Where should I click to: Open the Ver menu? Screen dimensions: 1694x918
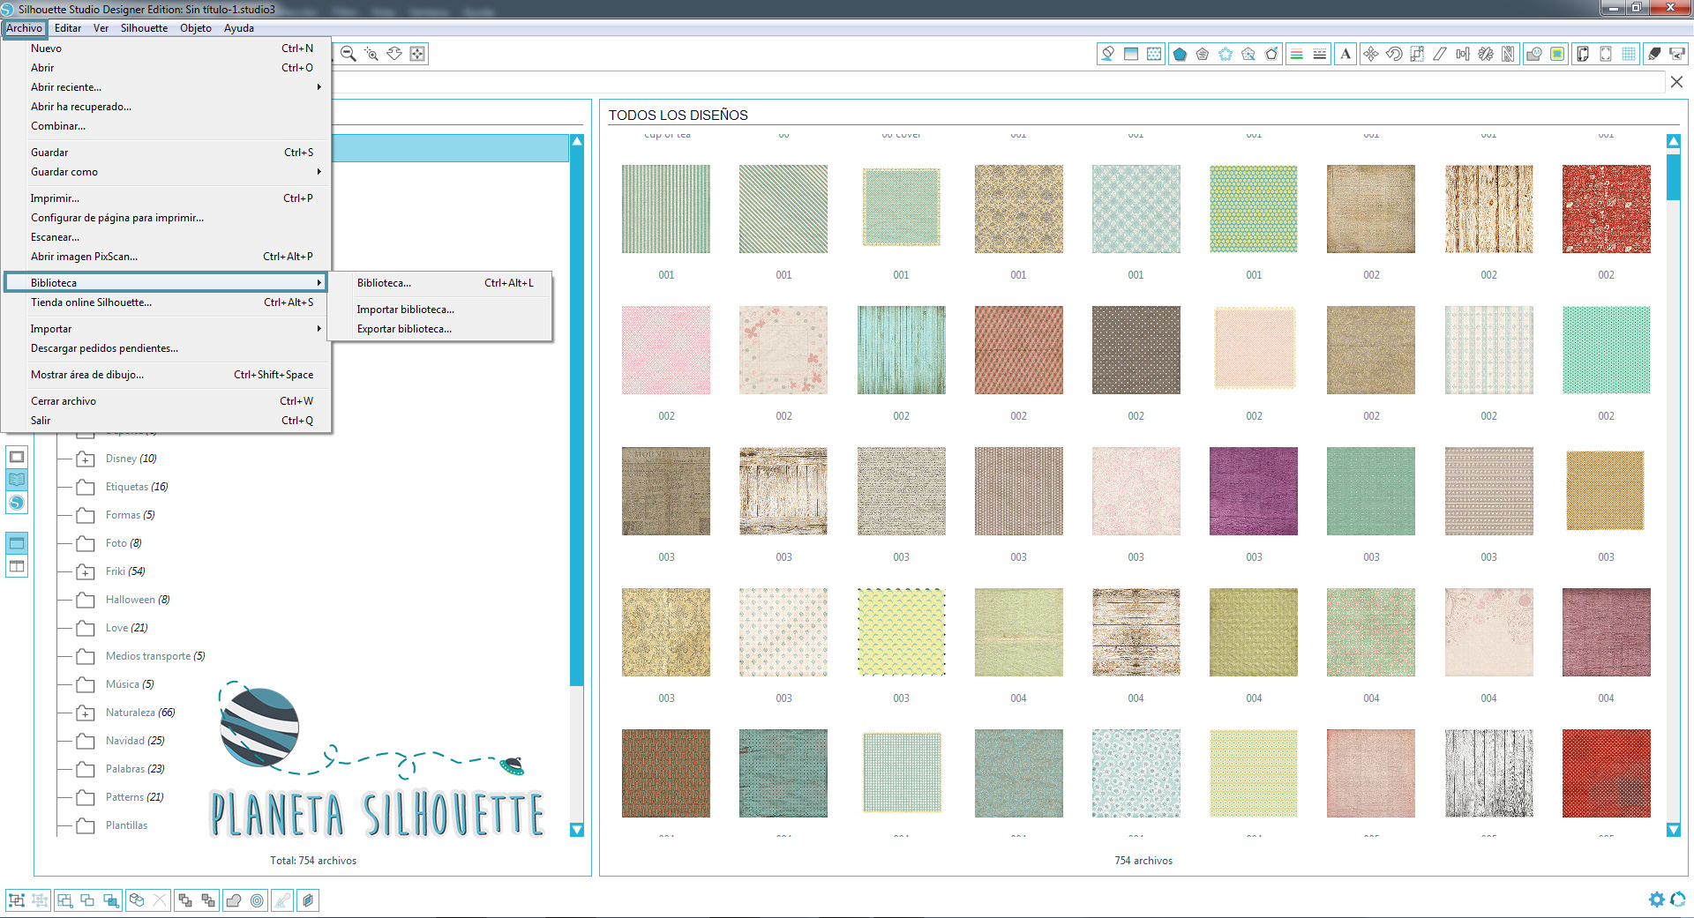pyautogui.click(x=101, y=28)
